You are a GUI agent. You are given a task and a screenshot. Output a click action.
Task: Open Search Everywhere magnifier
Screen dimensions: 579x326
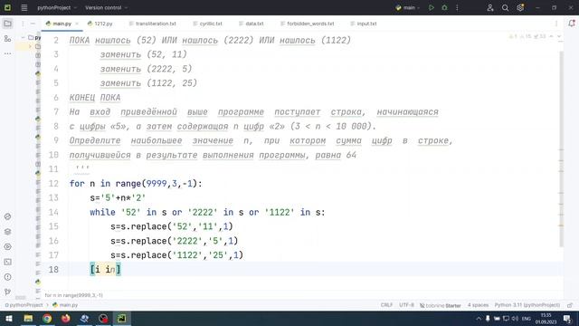pyautogui.click(x=505, y=7)
